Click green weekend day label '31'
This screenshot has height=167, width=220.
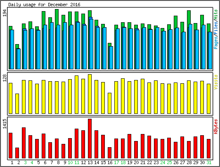pos(209,162)
